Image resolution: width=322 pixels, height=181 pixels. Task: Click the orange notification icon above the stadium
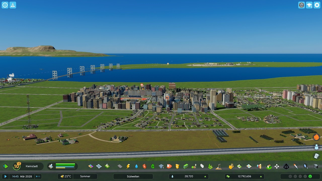pos(142,85)
